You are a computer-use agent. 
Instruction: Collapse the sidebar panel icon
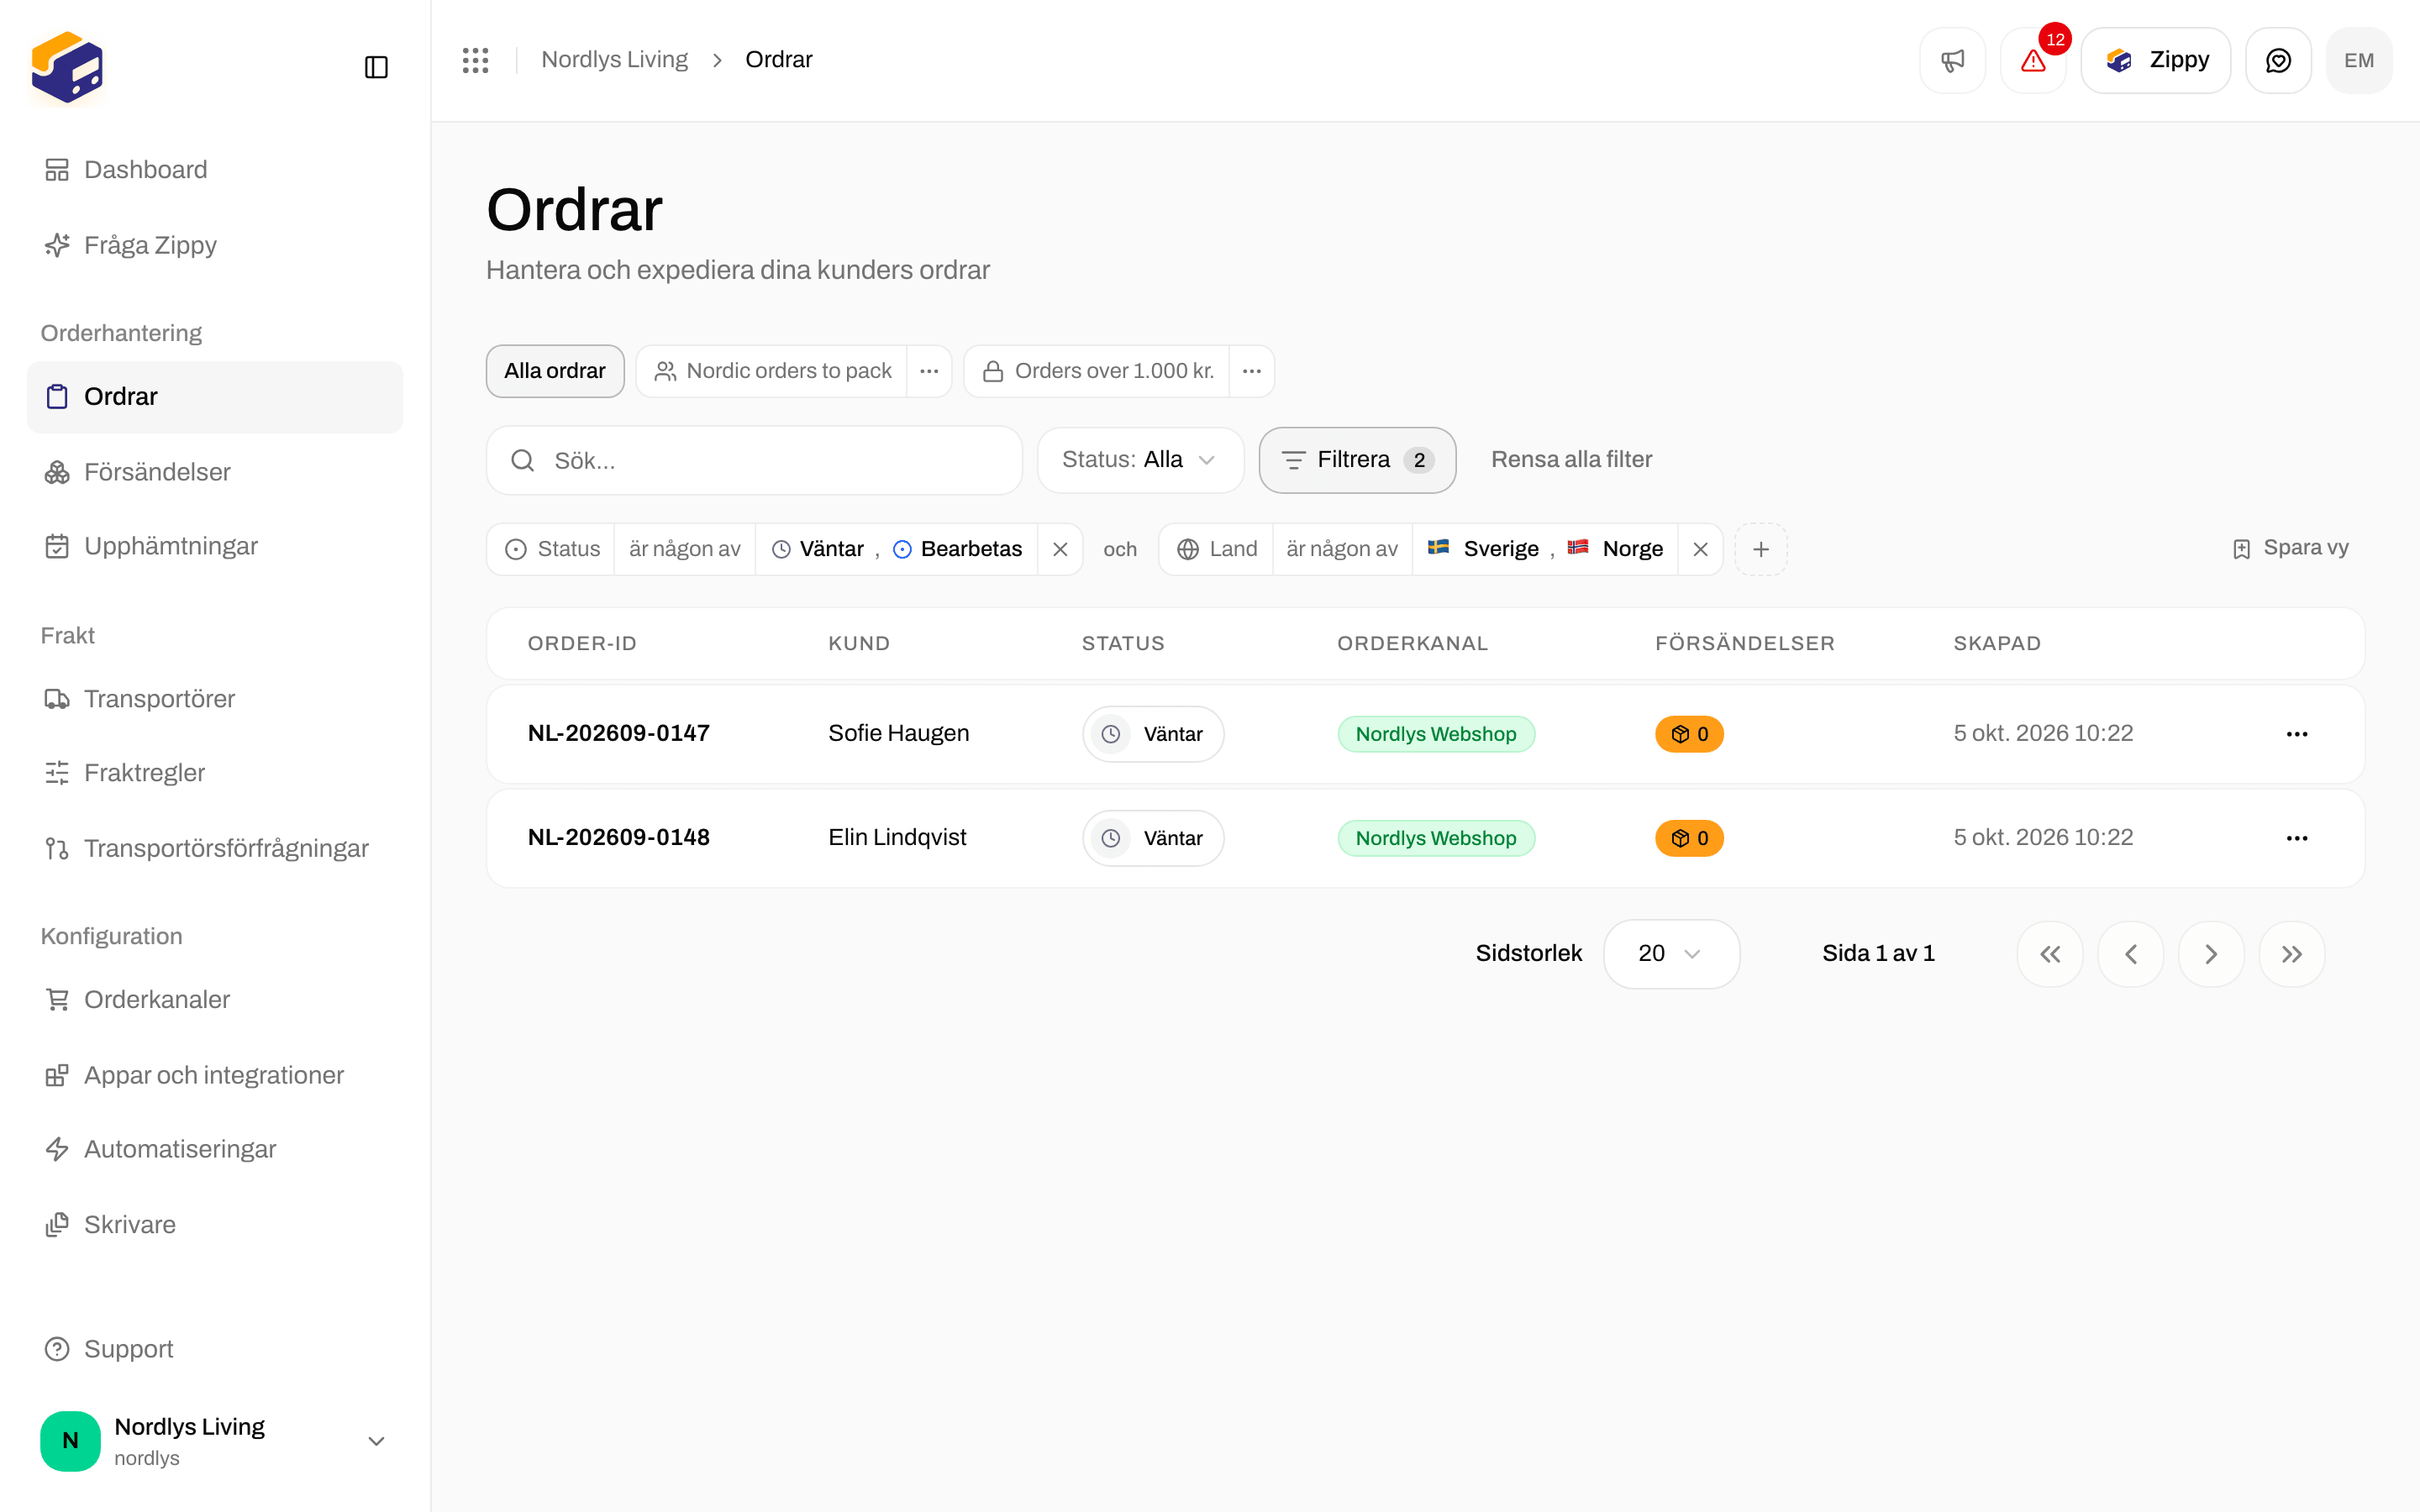click(376, 67)
